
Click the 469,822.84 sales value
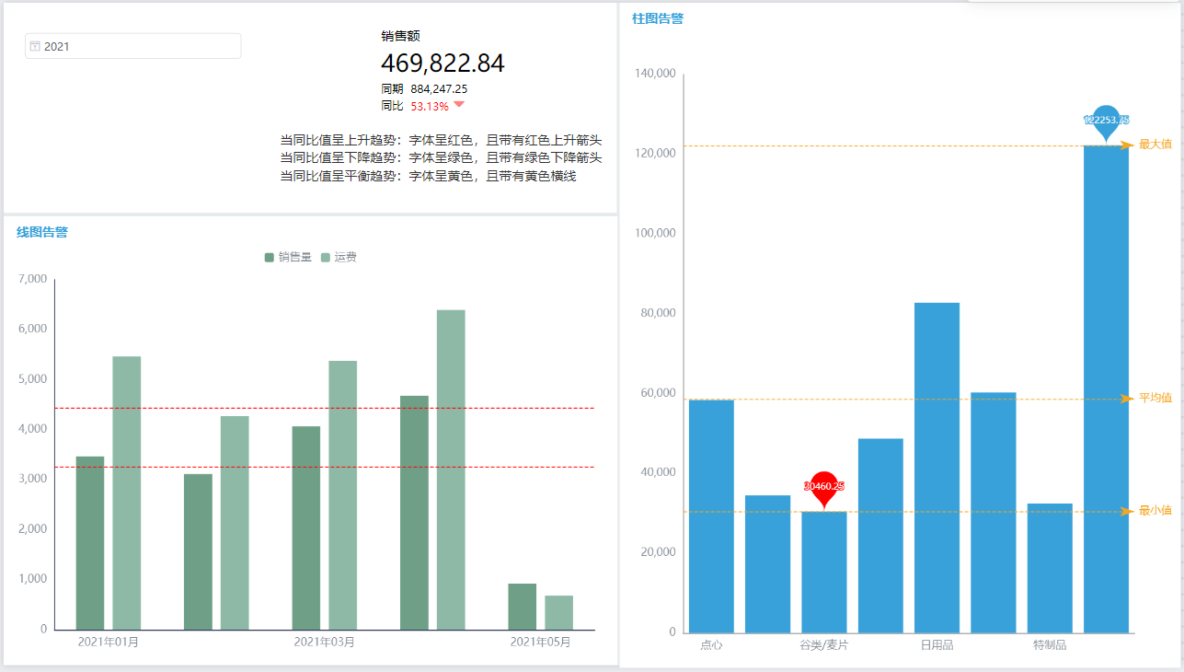tap(443, 64)
